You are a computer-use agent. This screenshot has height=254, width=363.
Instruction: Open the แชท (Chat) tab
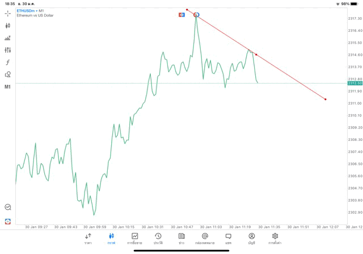coord(228,238)
